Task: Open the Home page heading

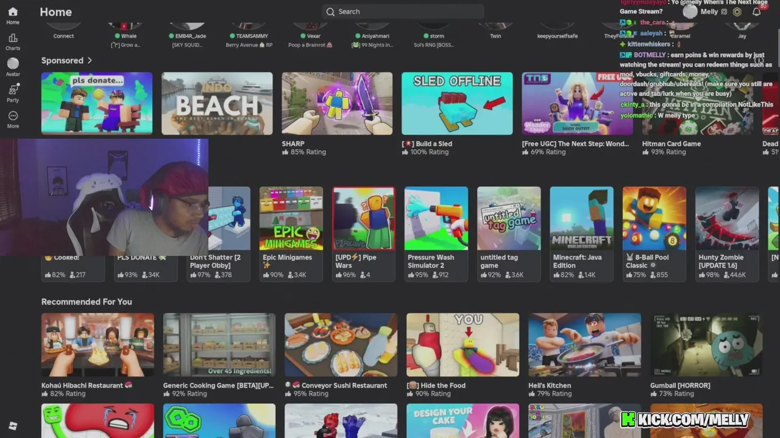Action: coord(55,12)
